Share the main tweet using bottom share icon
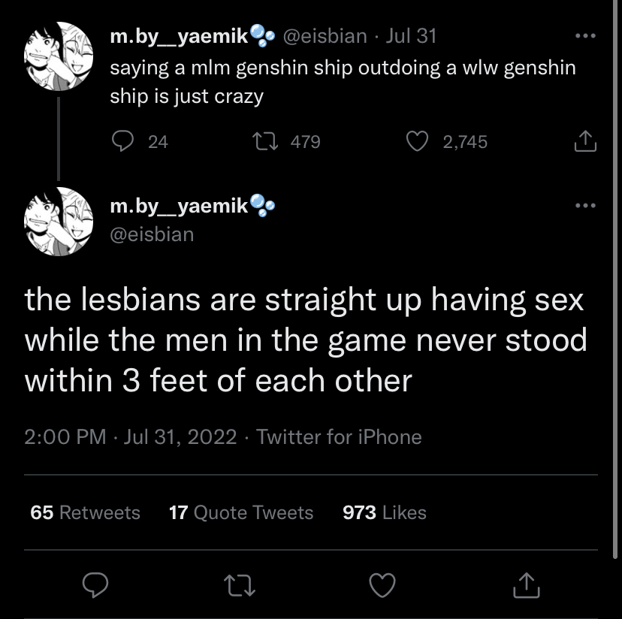Image resolution: width=622 pixels, height=619 pixels. click(x=527, y=585)
